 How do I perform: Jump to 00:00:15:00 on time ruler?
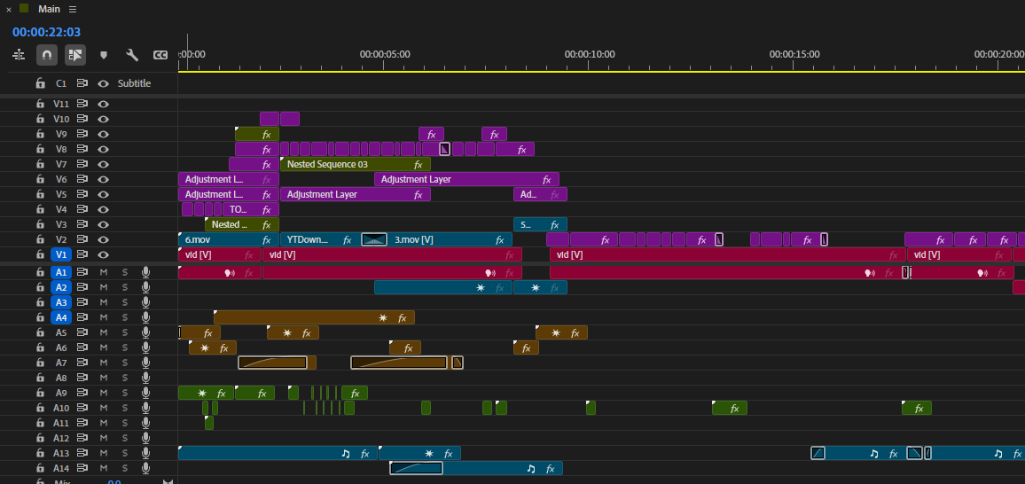(x=794, y=55)
